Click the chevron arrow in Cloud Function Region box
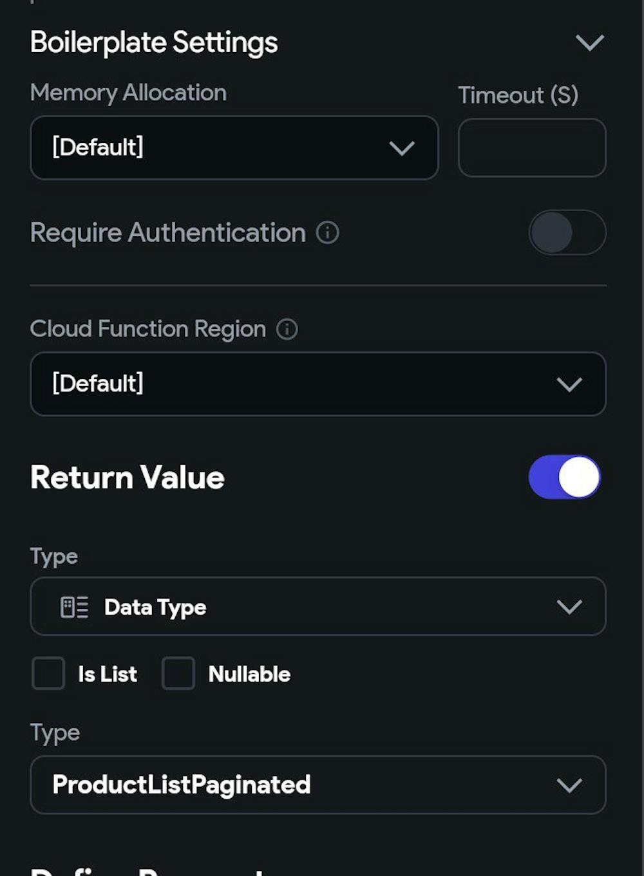 [569, 384]
